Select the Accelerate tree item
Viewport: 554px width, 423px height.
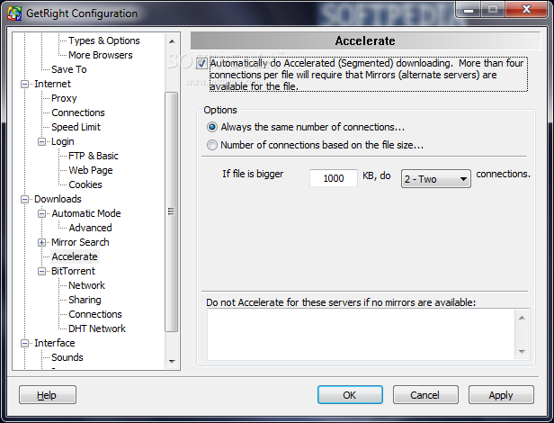point(75,256)
